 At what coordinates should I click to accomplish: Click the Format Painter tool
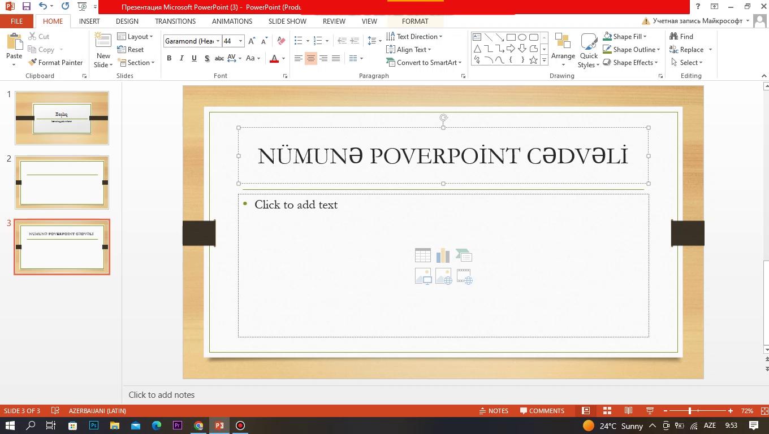pos(55,63)
